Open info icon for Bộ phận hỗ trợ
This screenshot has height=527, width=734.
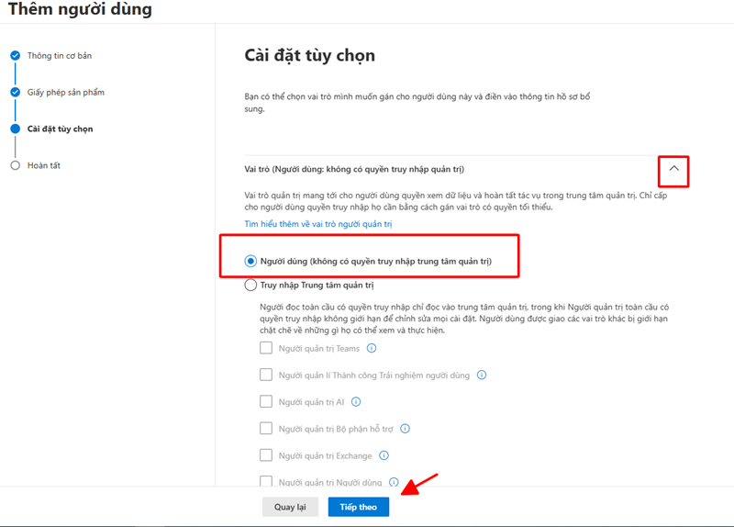(405, 429)
